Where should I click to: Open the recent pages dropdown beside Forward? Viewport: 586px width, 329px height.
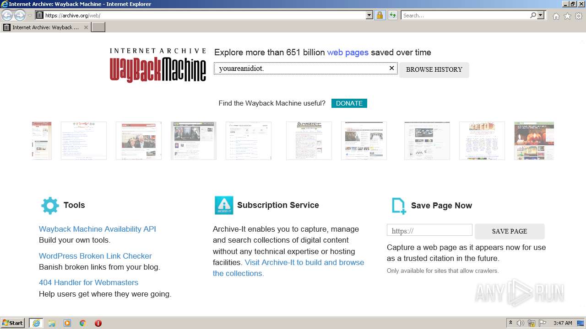tap(30, 16)
